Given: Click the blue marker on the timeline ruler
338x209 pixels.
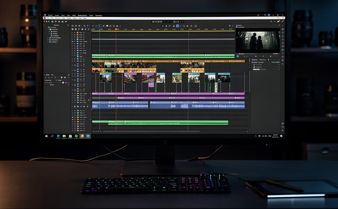Looking at the screenshot, I should tap(100, 29).
